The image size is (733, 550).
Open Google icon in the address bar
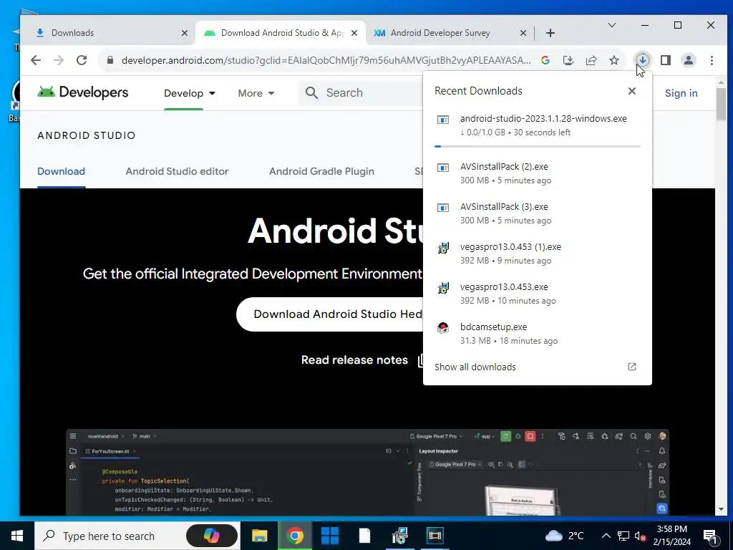545,60
